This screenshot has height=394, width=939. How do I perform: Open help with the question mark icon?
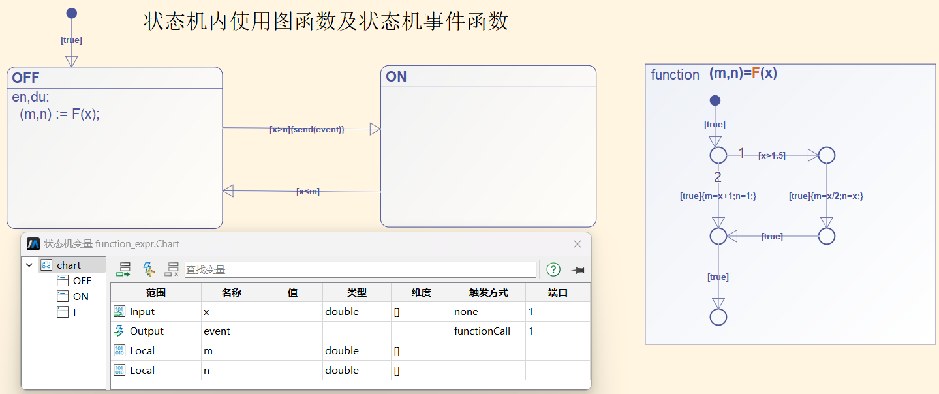point(553,269)
